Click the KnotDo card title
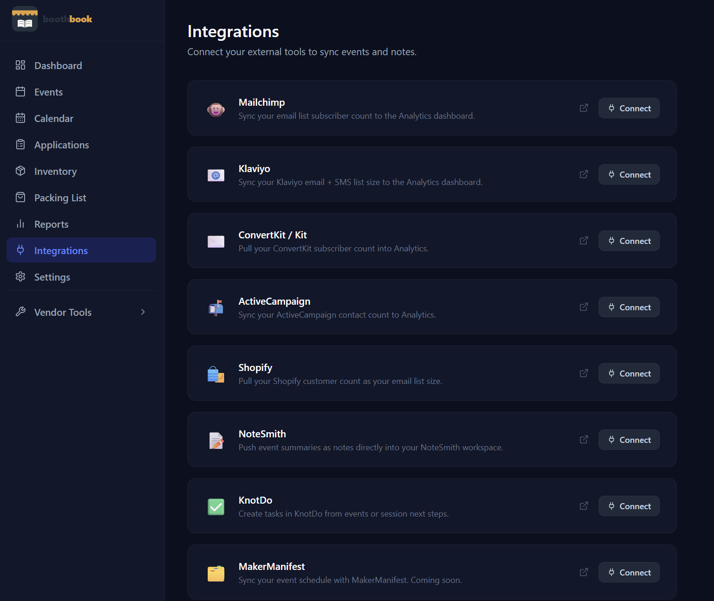Viewport: 714px width, 601px height. click(x=255, y=500)
